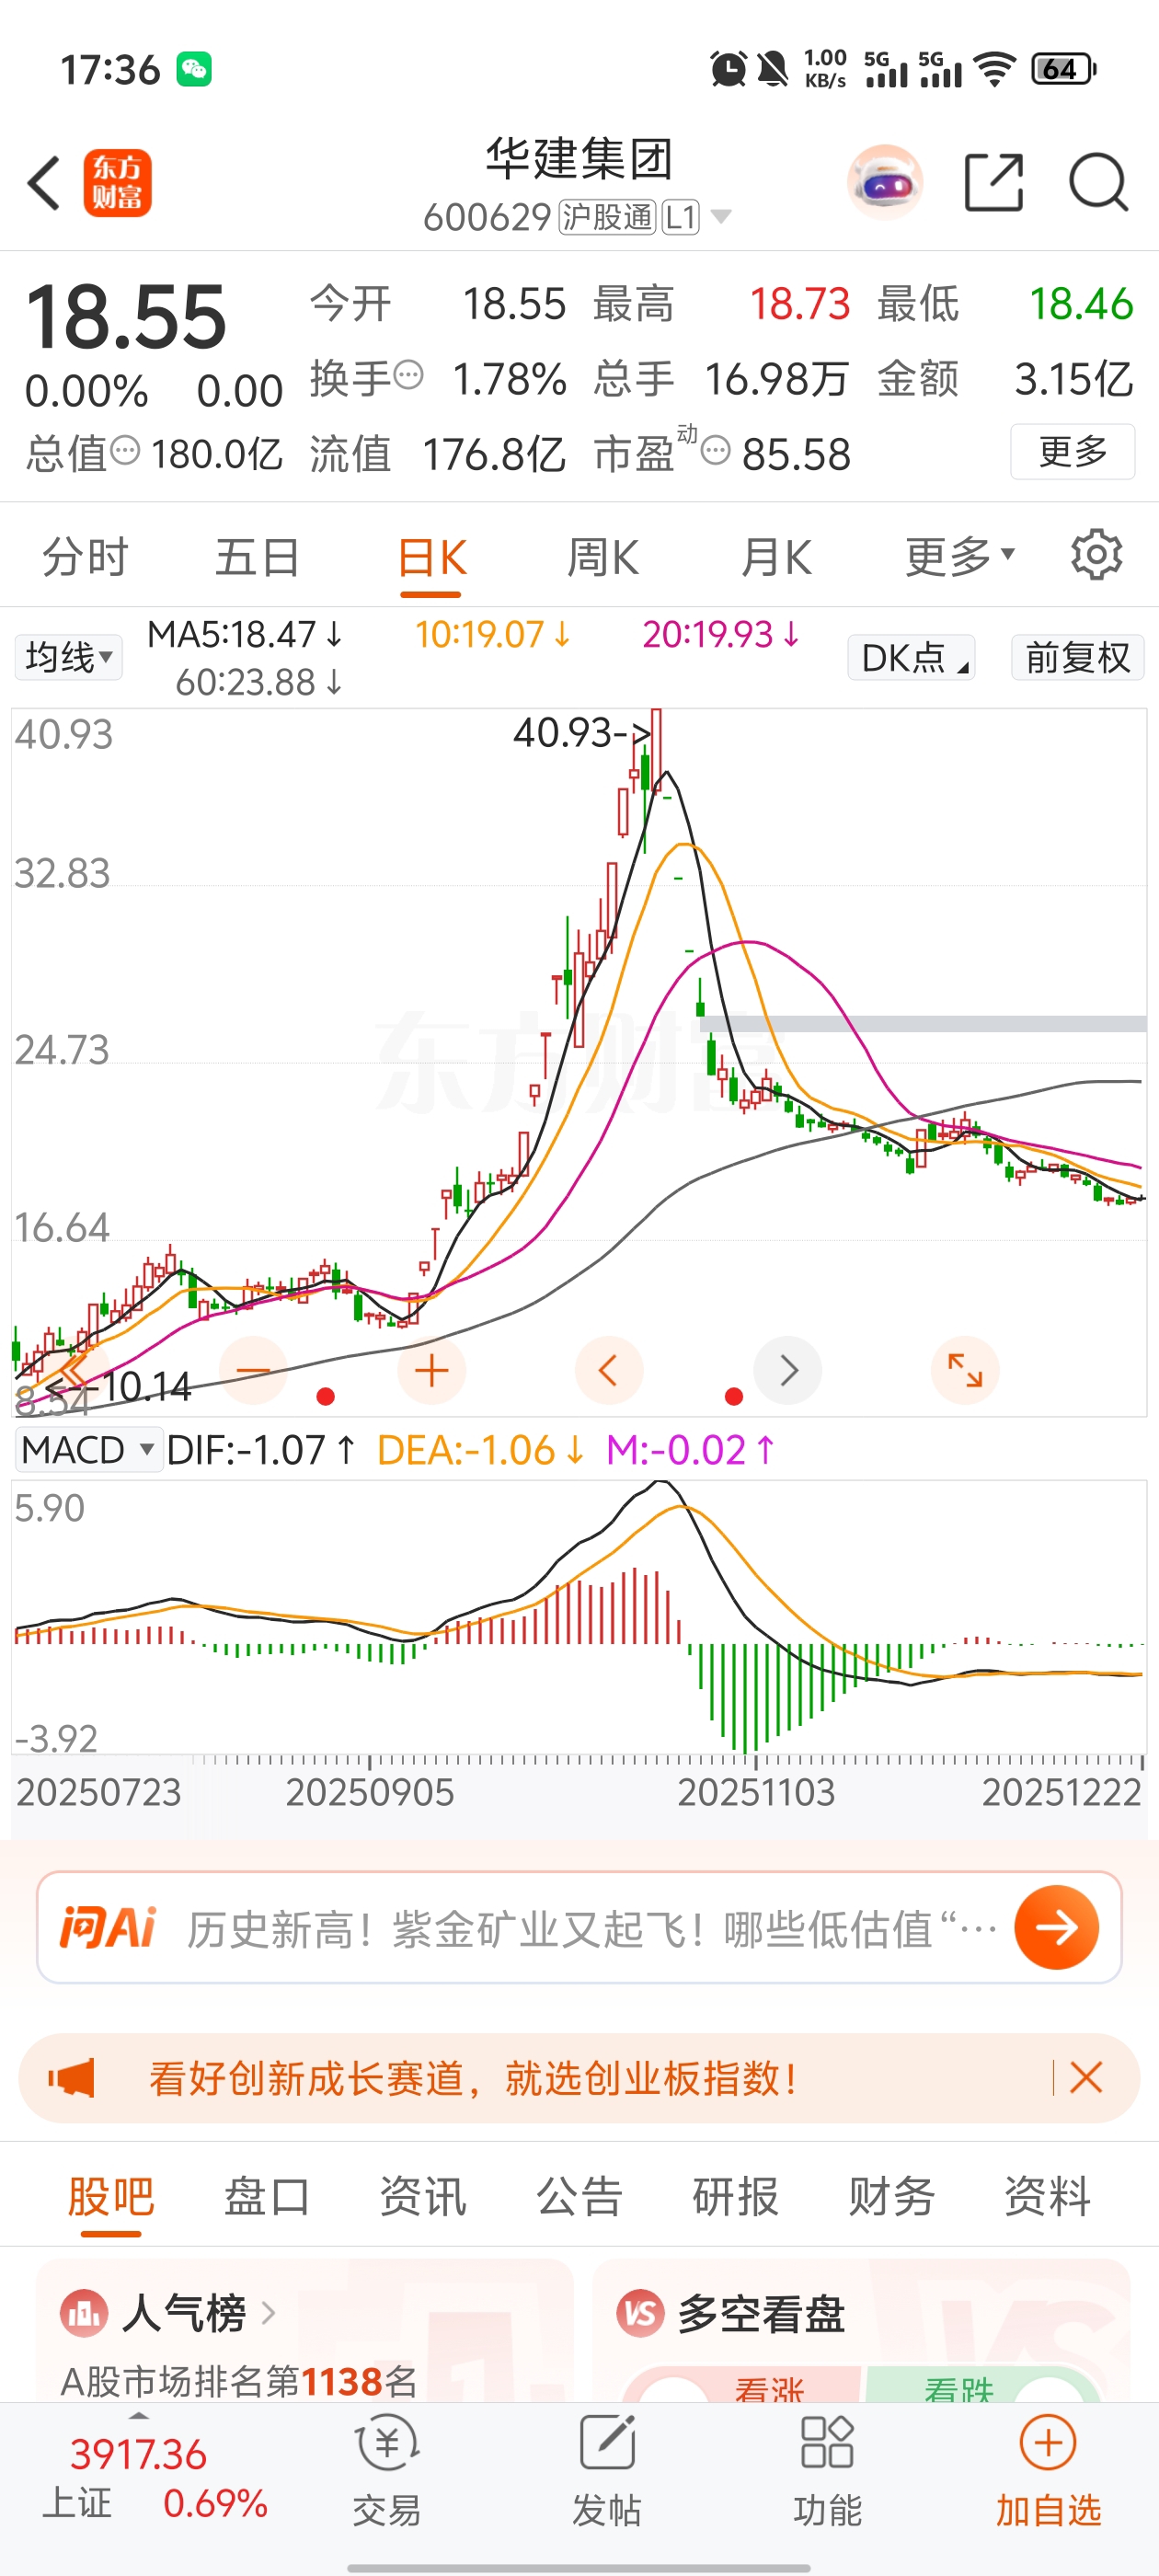Open the 更多 period dropdown
1159x2576 pixels.
click(x=960, y=556)
